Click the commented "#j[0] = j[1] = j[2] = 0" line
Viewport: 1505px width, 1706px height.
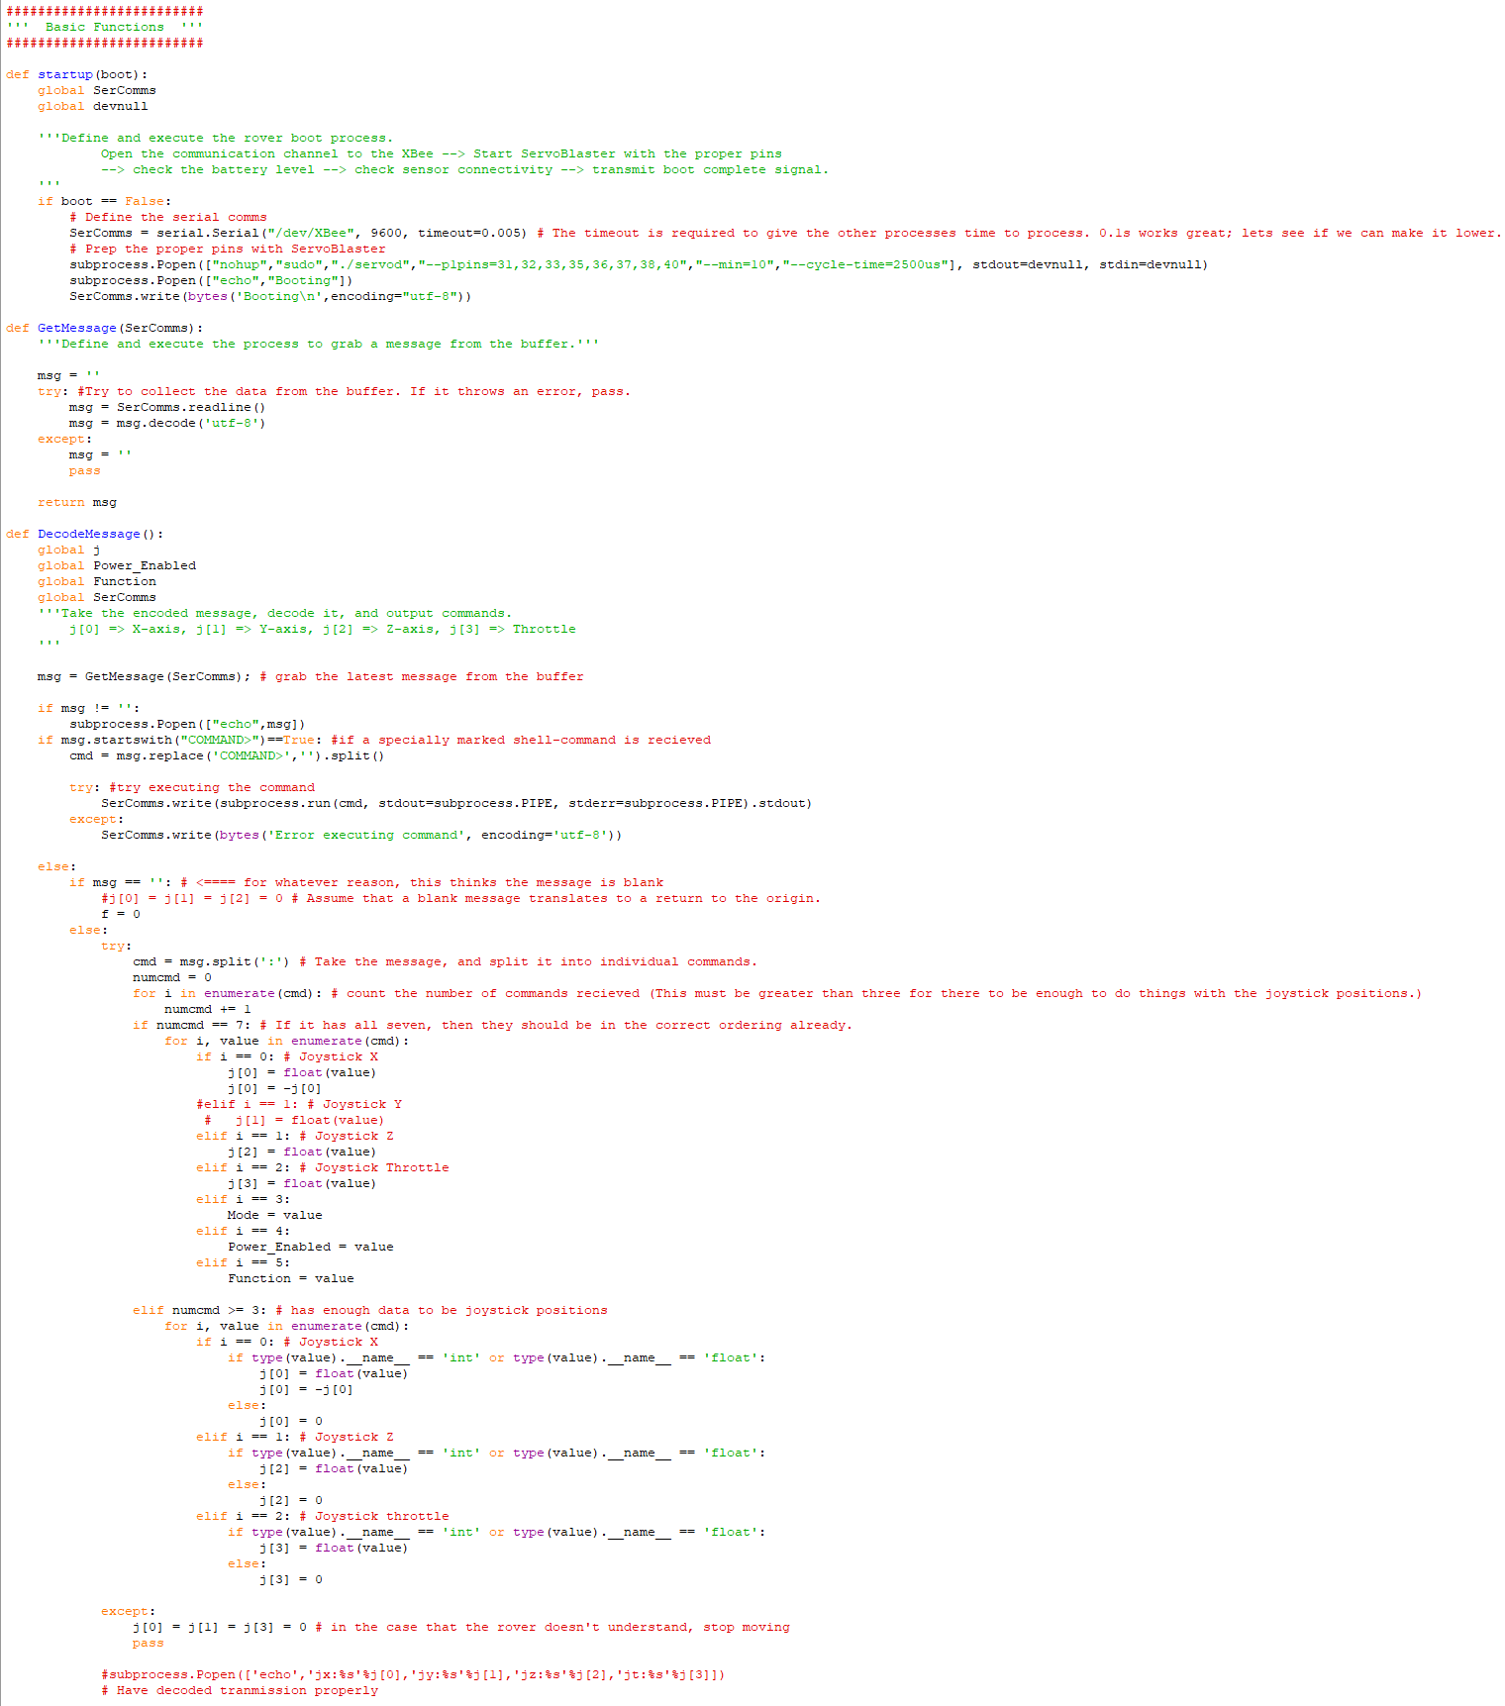[460, 898]
